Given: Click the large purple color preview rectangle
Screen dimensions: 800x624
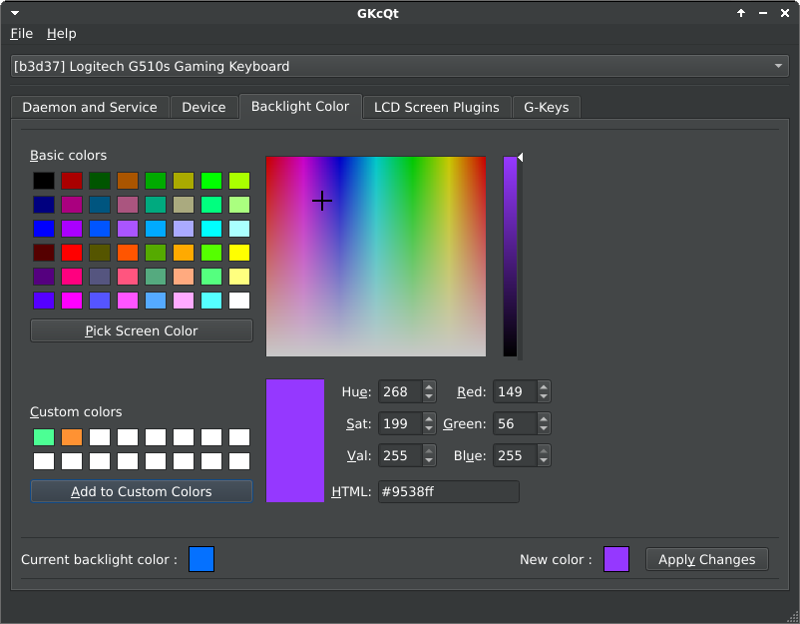Looking at the screenshot, I should click(x=295, y=440).
